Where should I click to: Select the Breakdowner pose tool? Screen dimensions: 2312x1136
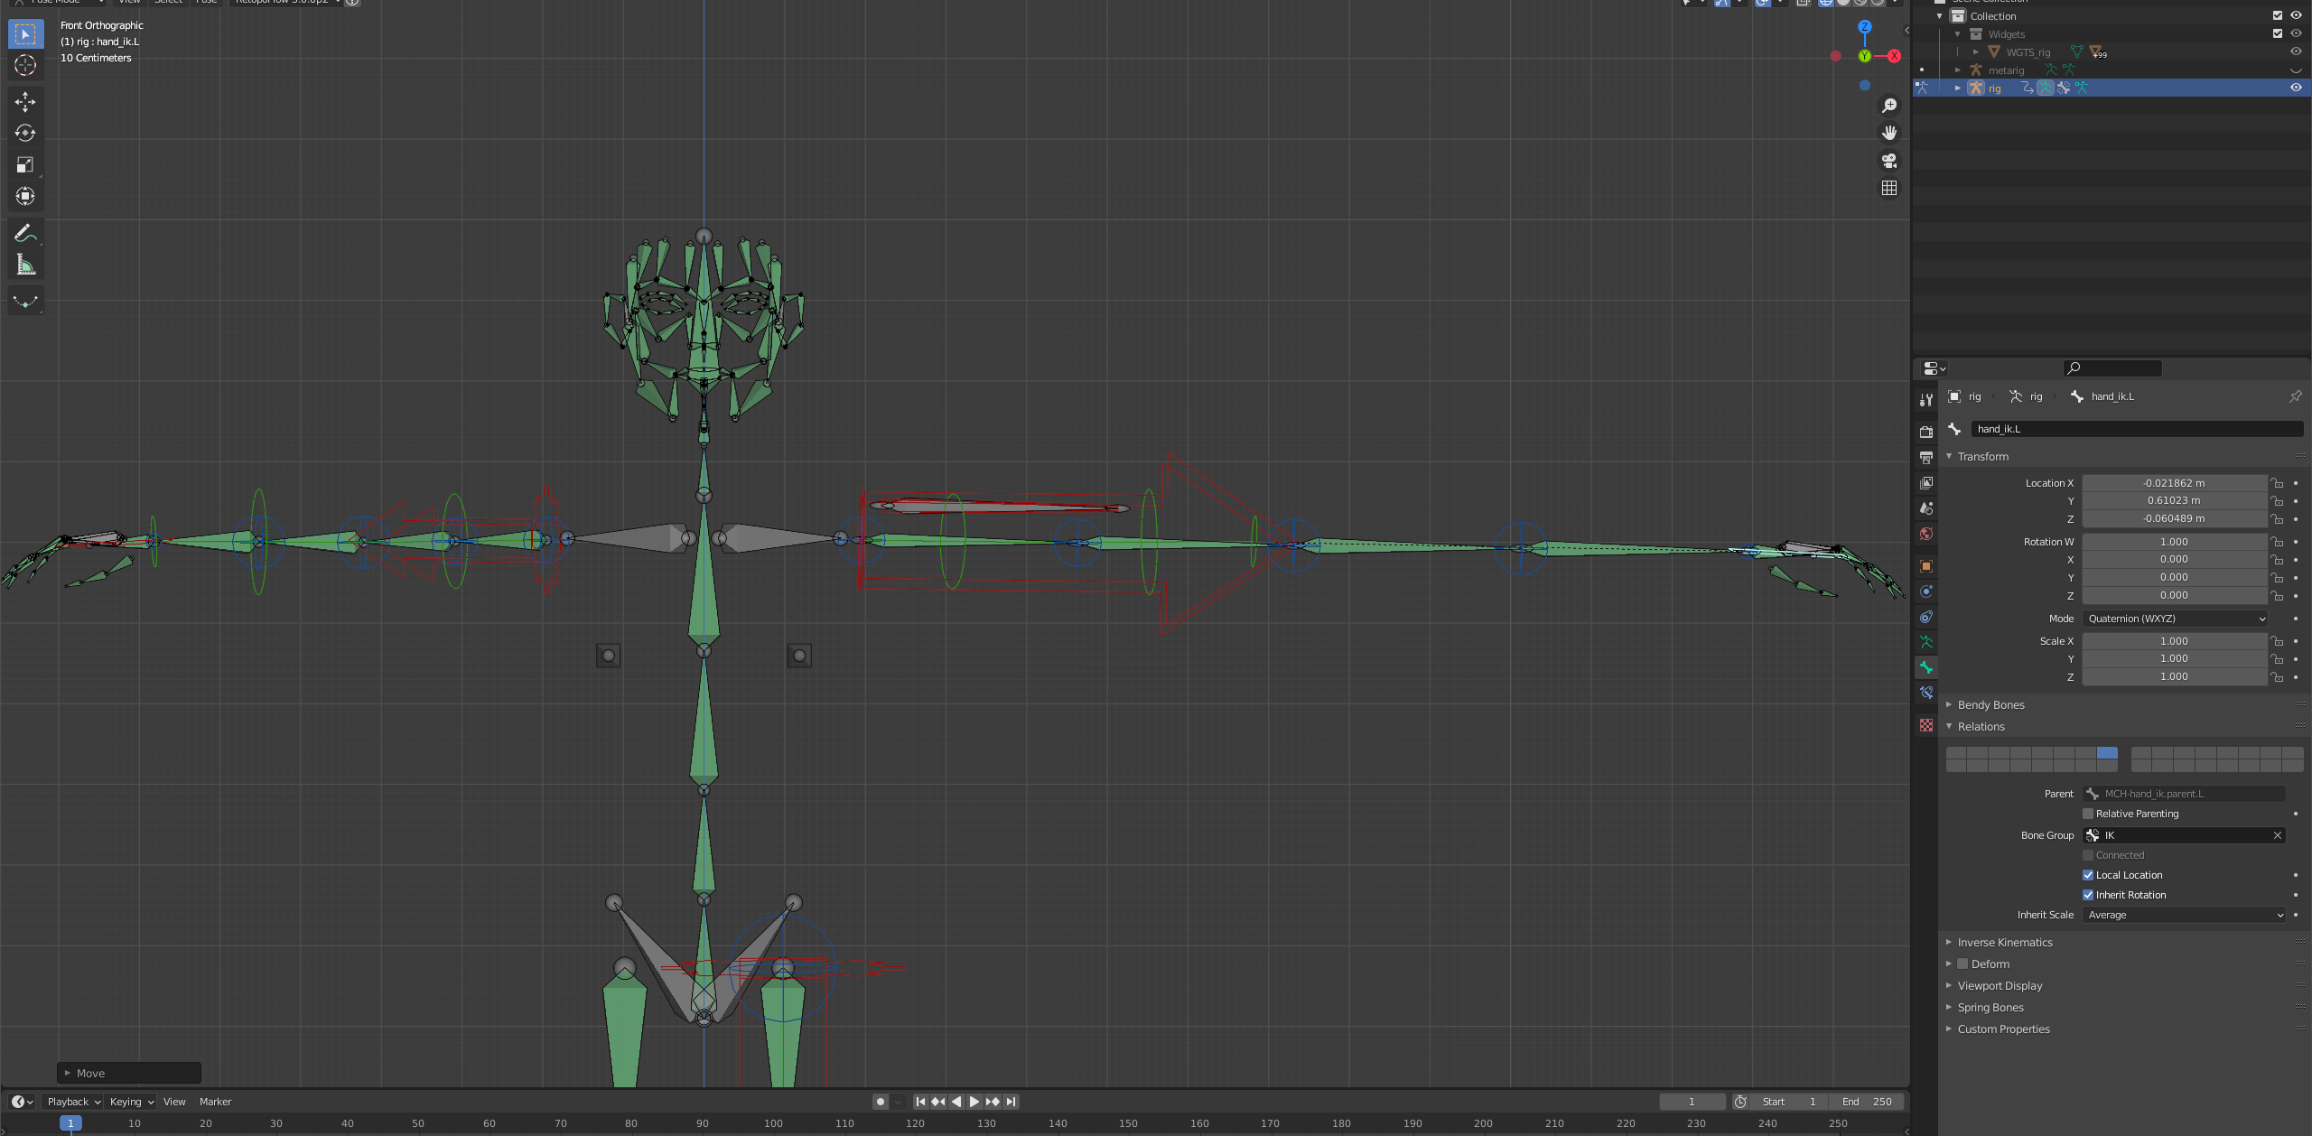coord(25,301)
